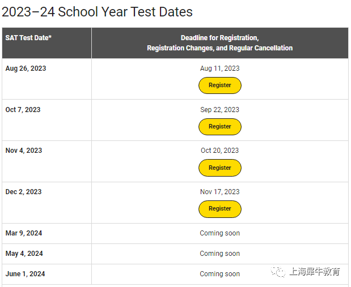Select the Deadline for Registration column header
Viewport: 351px width, 287px height.
[220, 43]
